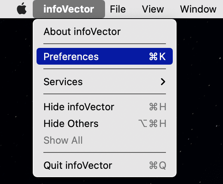Click the command-K shortcut glyph on Preferences
The height and width of the screenshot is (184, 223).
[x=157, y=56]
